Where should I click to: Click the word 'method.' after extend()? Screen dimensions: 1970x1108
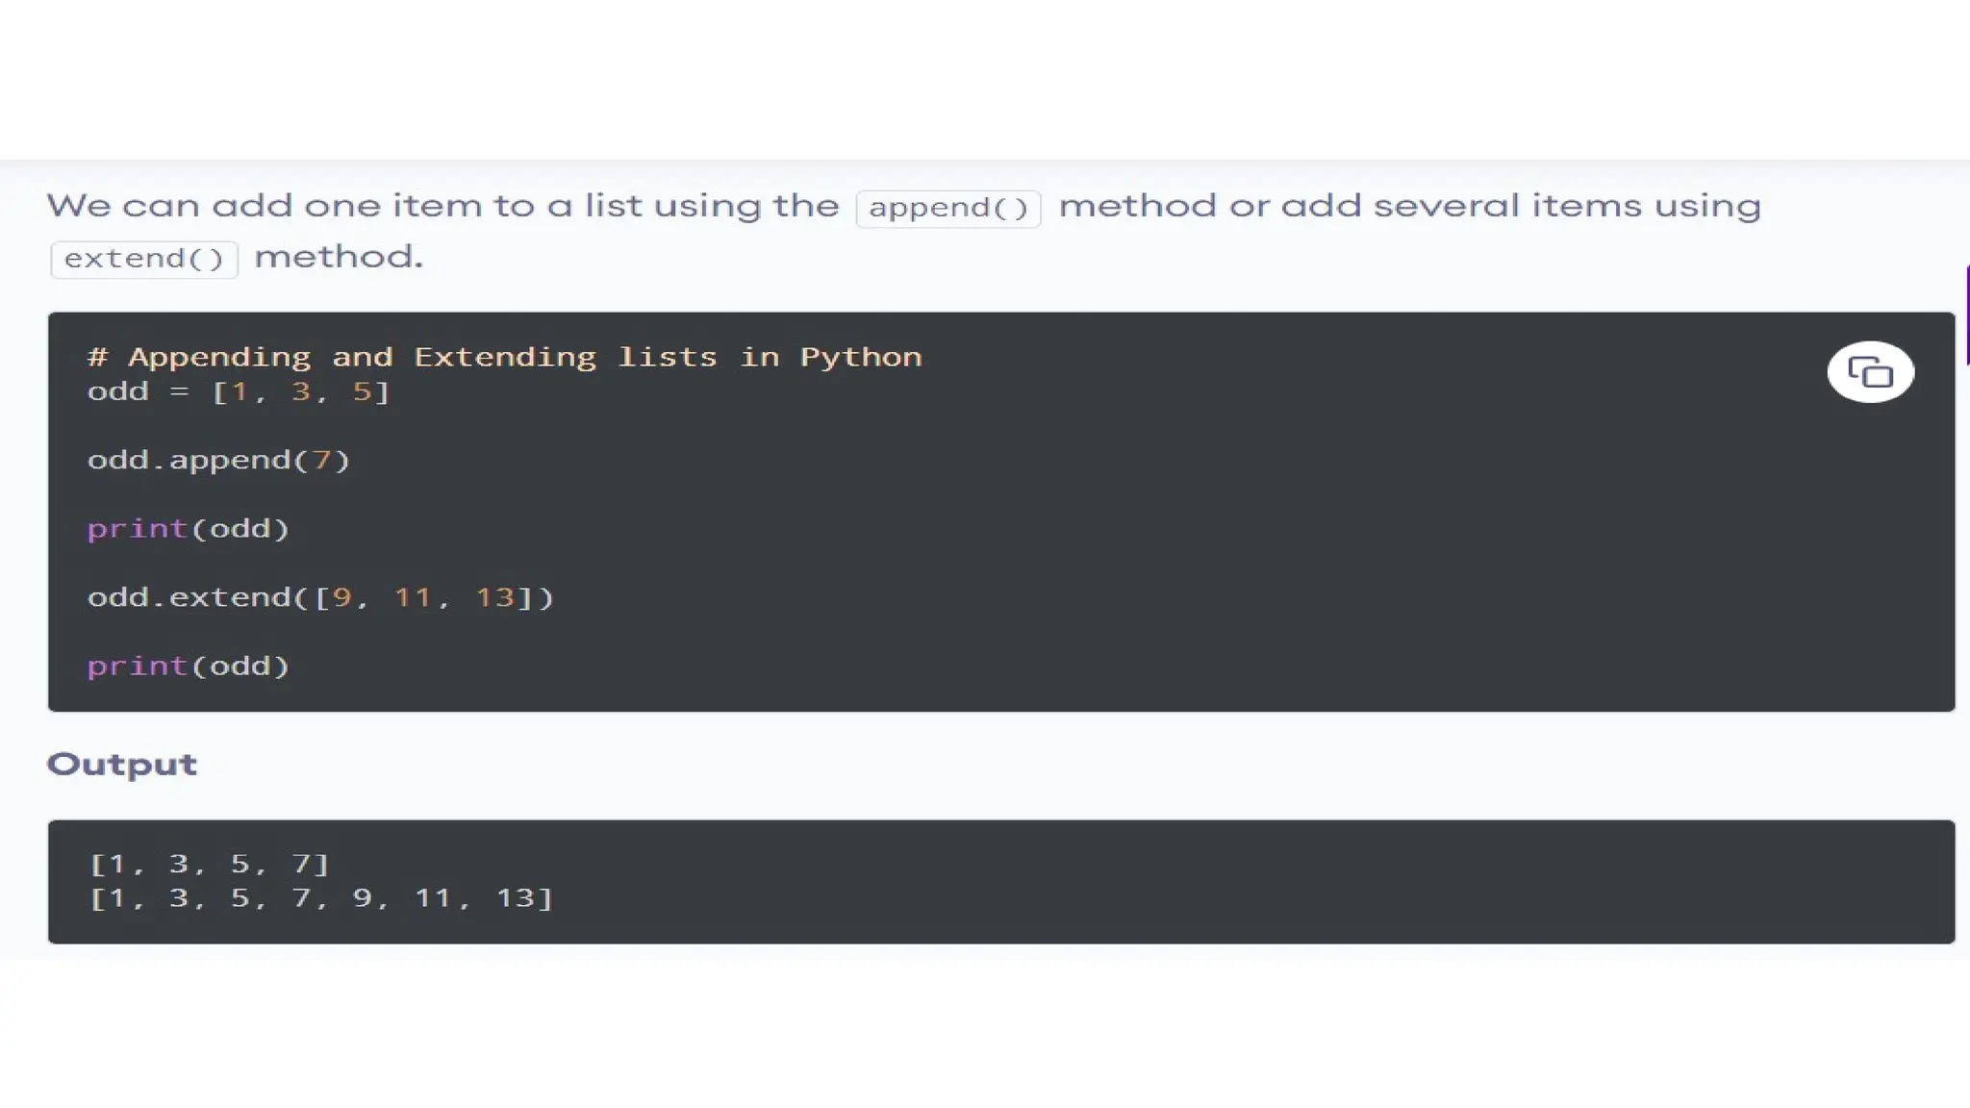click(x=338, y=257)
